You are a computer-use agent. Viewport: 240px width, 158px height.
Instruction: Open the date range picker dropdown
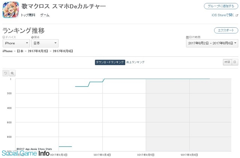tap(212, 43)
